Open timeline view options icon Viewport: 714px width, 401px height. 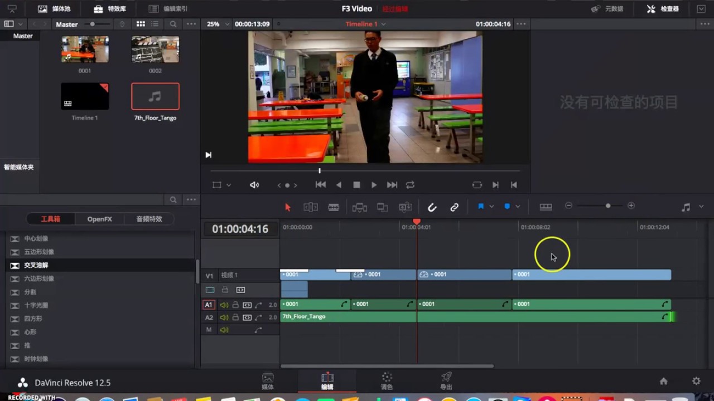coord(546,207)
